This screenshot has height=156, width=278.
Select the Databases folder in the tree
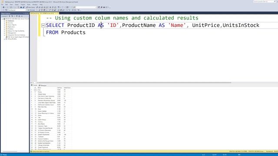(11, 21)
